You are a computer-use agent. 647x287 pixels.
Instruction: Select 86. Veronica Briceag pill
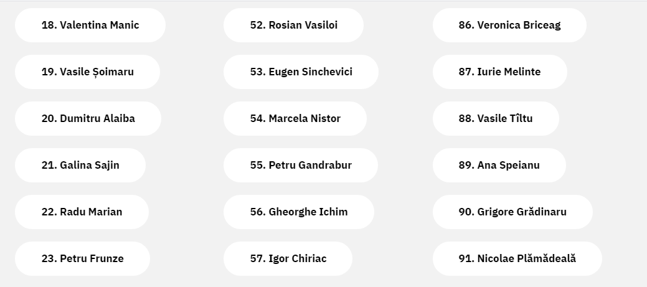(509, 25)
